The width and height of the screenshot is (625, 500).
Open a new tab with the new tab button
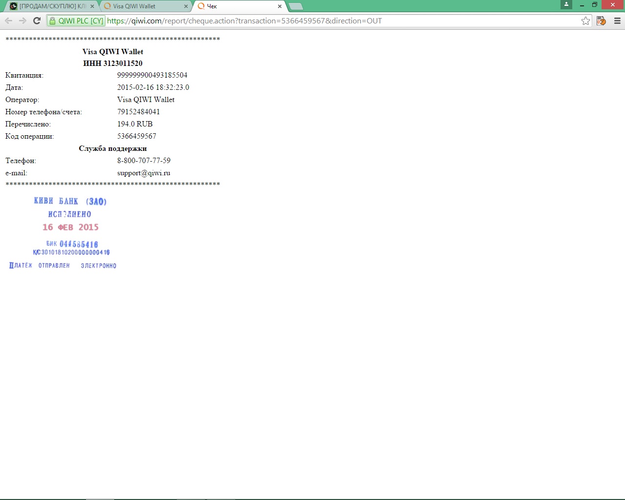tap(296, 6)
